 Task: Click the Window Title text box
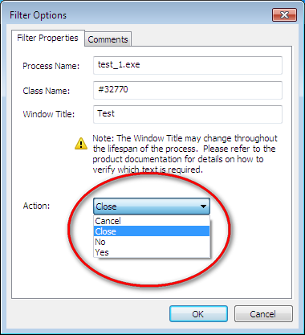(188, 114)
